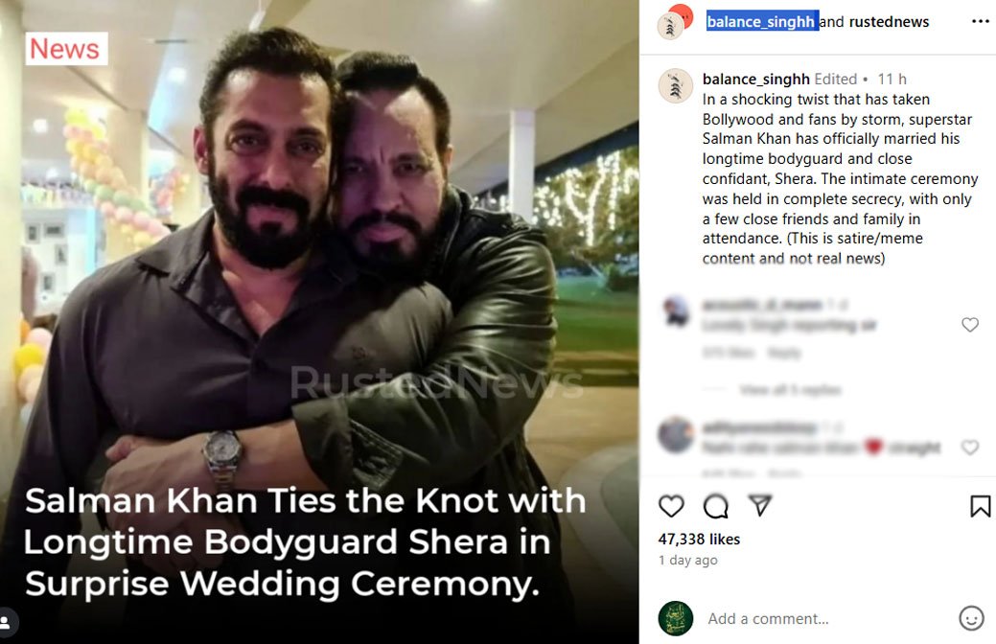This screenshot has height=644, width=996.
Task: Expand View all 5 replies
Action: [x=789, y=390]
